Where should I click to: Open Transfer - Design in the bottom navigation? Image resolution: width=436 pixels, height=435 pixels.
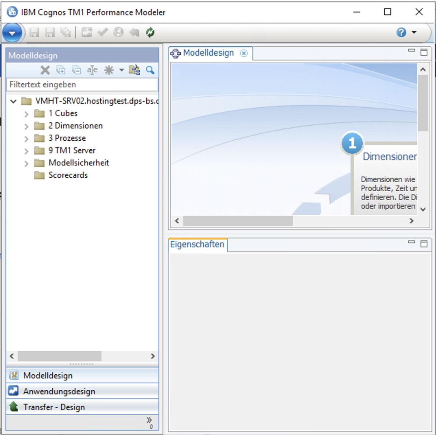54,407
